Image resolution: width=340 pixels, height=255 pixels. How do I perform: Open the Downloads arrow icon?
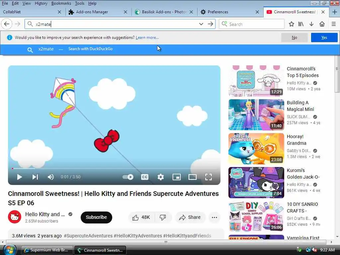coord(311,24)
